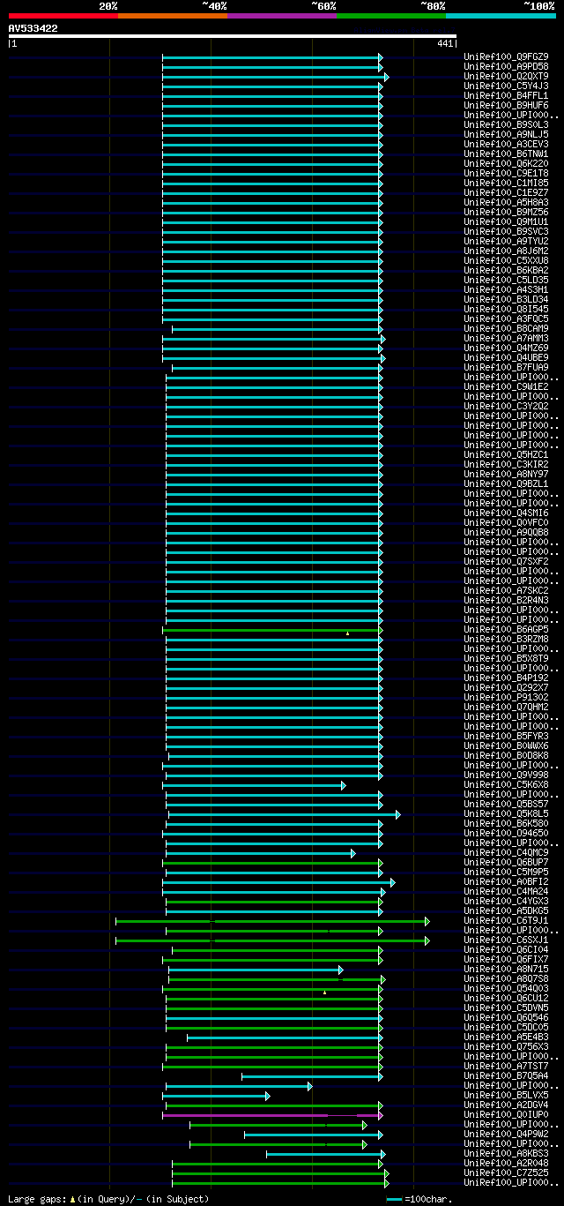Select label UniRef100_Q9M1U1
The width and height of the screenshot is (564, 1206).
coord(506,221)
